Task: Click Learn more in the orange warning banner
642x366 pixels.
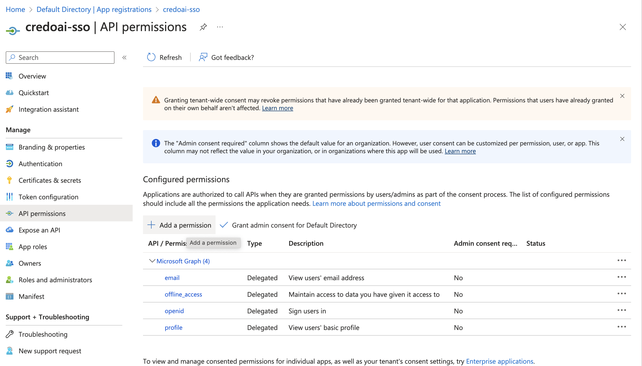Action: click(x=277, y=108)
